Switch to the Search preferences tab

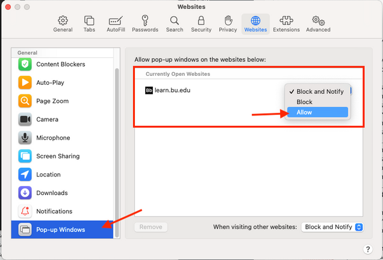pyautogui.click(x=175, y=24)
